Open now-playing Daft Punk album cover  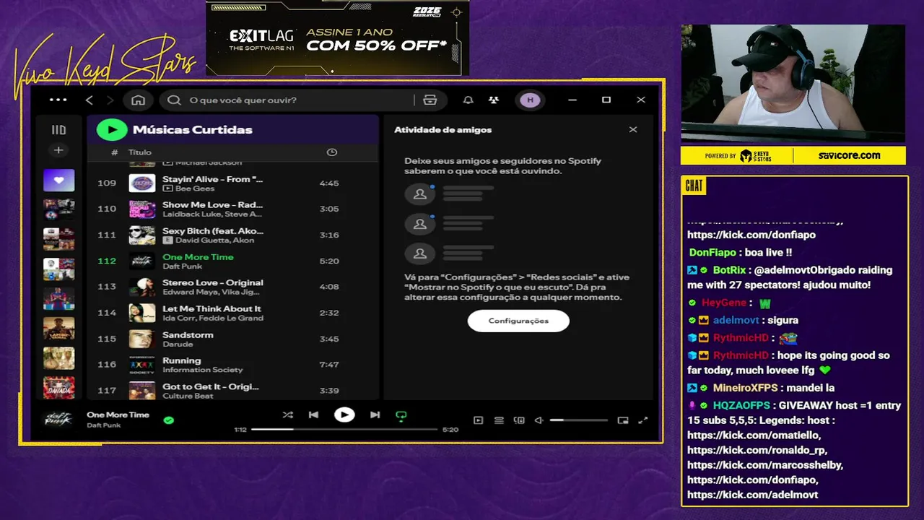click(x=58, y=419)
